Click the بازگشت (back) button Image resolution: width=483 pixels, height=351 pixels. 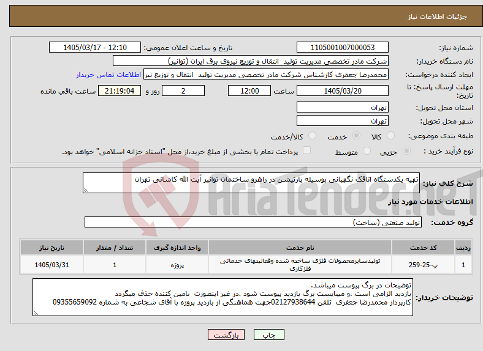[226, 334]
